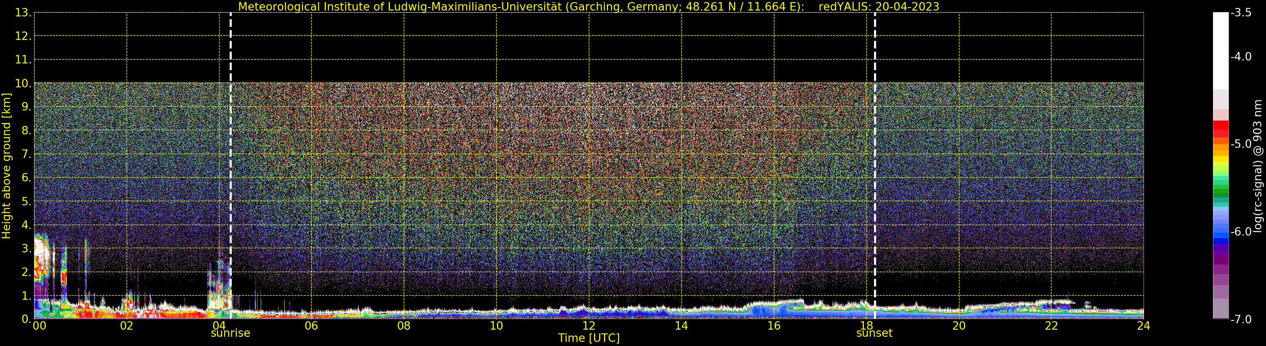Viewport: 1266px width, 346px height.
Task: Click the white dashed sunset marker line
Action: tap(875, 166)
